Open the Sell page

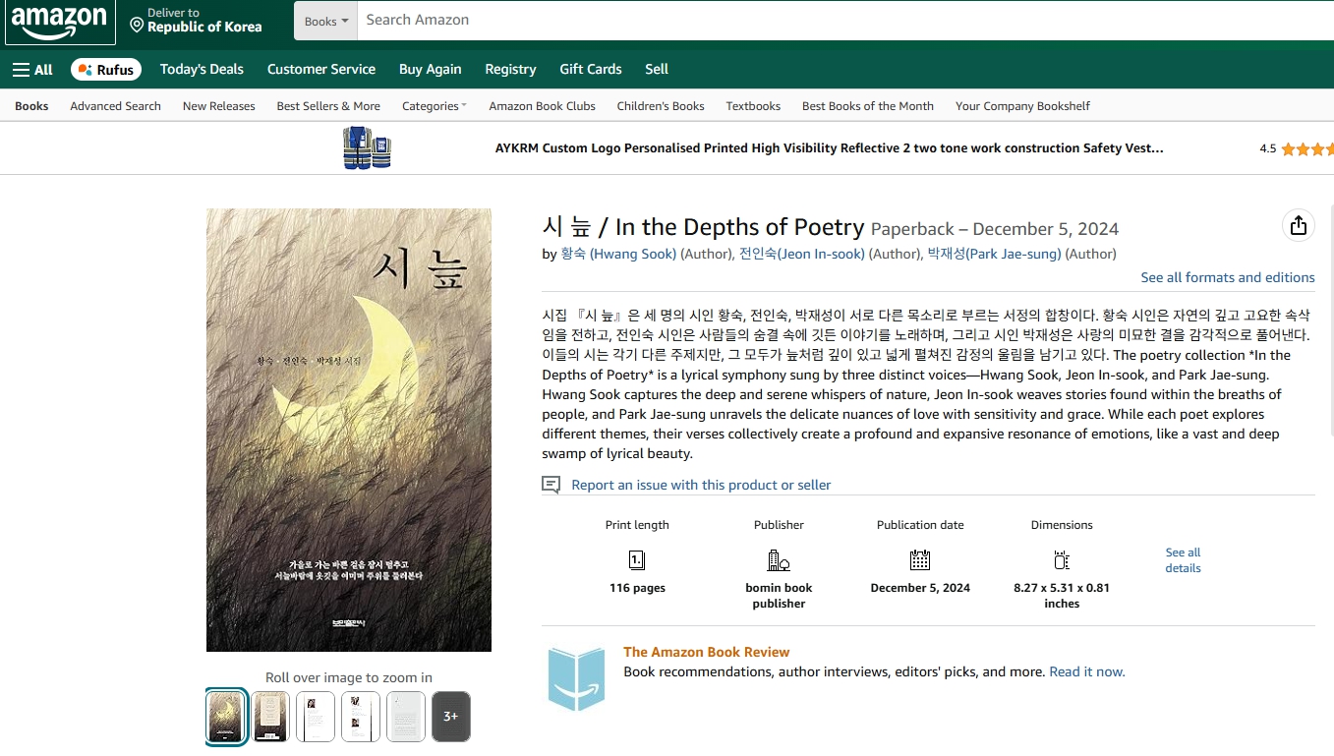click(x=657, y=69)
